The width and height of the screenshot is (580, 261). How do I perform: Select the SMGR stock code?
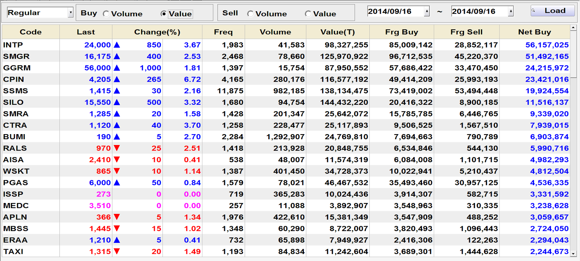pyautogui.click(x=16, y=57)
